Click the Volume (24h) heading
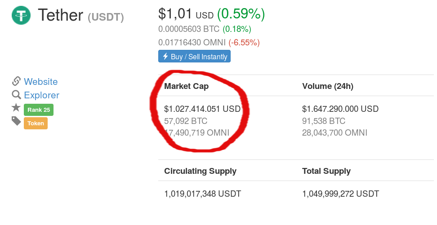Screen dimensions: 437x225 [x=328, y=86]
